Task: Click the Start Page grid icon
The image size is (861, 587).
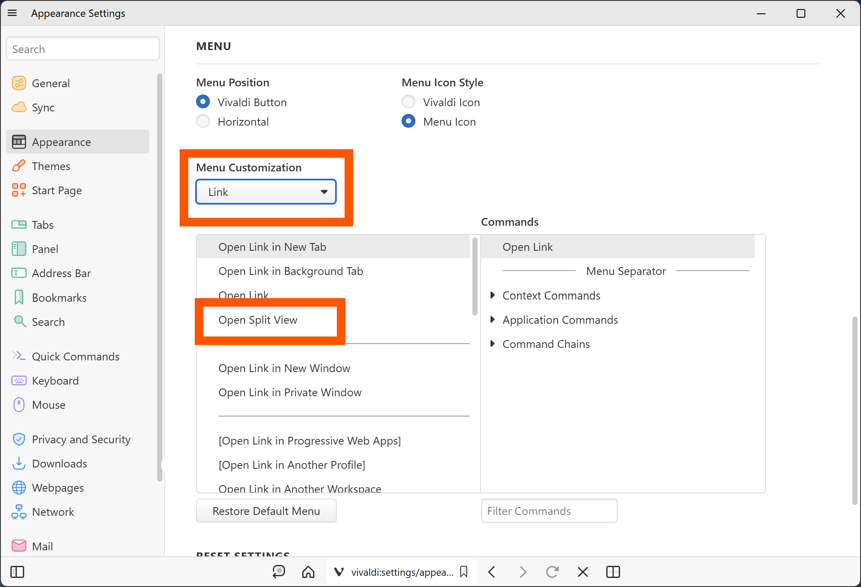Action: (19, 190)
